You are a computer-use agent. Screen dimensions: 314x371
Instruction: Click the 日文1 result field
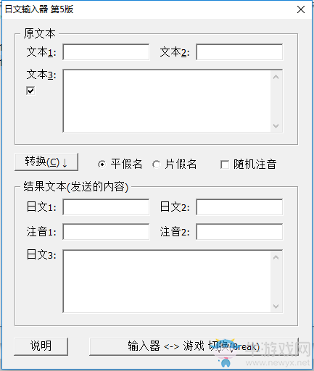[106, 207]
